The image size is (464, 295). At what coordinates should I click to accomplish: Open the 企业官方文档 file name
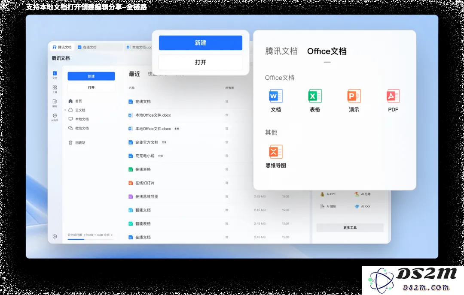pos(147,142)
